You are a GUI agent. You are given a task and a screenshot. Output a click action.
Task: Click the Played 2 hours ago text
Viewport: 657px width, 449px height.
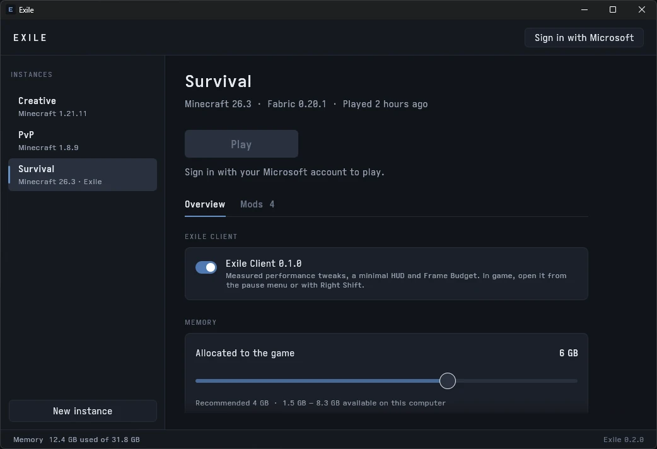(385, 104)
